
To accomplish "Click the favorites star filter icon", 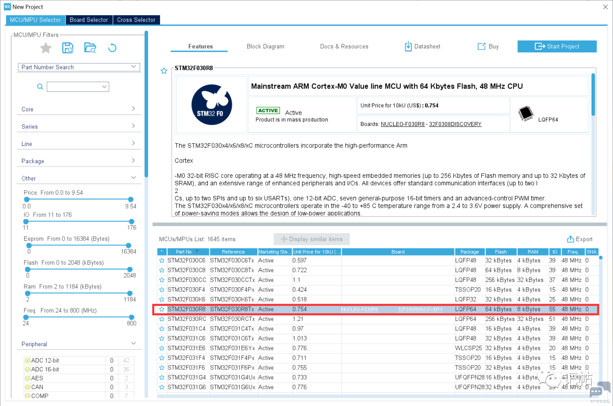I will pyautogui.click(x=46, y=48).
